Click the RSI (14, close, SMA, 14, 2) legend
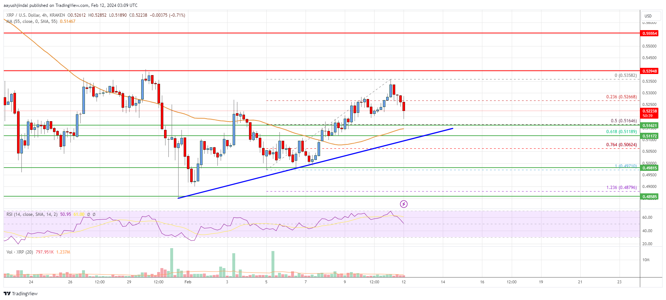Image resolution: width=666 pixels, height=300 pixels. click(x=32, y=214)
